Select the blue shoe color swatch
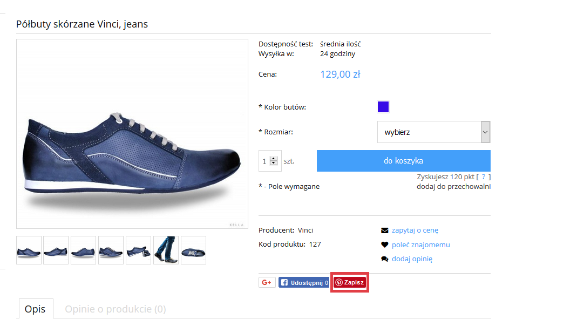This screenshot has width=584, height=326. point(383,107)
